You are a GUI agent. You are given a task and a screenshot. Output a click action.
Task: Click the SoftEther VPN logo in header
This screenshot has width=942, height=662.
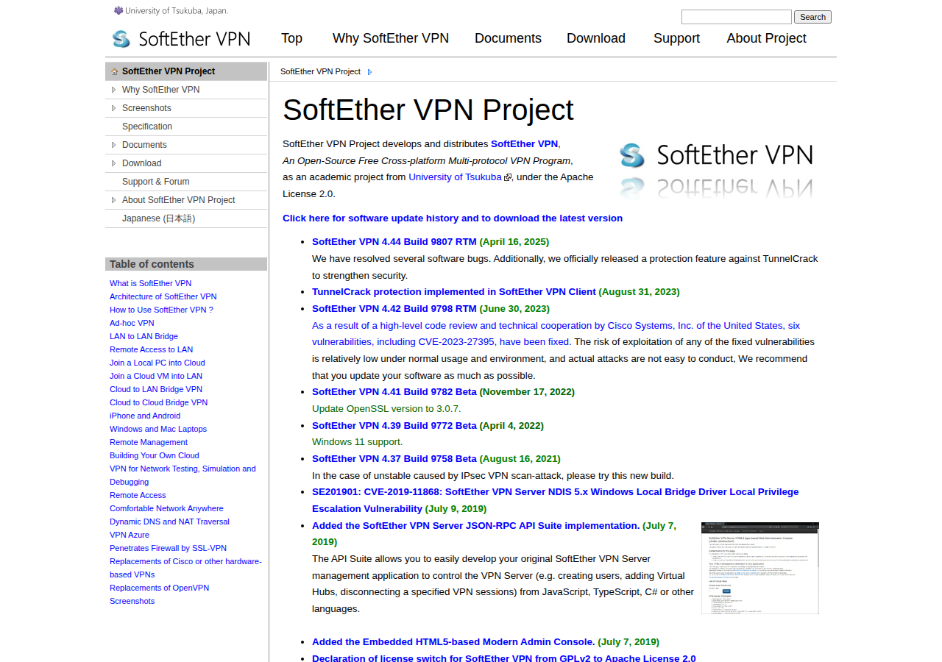[x=181, y=39]
